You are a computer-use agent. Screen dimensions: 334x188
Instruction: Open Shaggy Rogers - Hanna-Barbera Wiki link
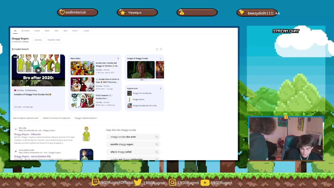(32, 156)
